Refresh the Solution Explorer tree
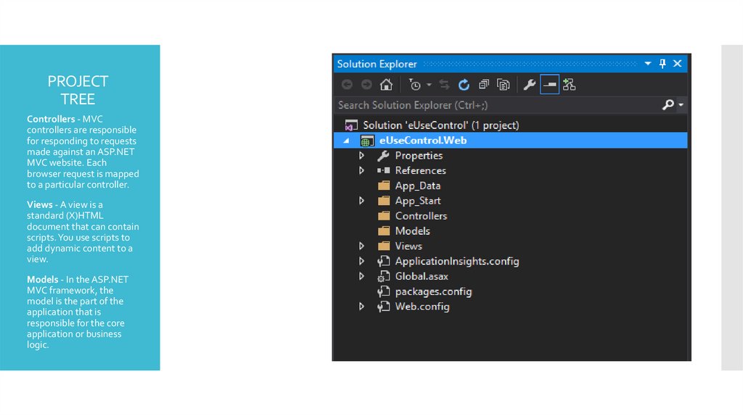 click(x=464, y=85)
